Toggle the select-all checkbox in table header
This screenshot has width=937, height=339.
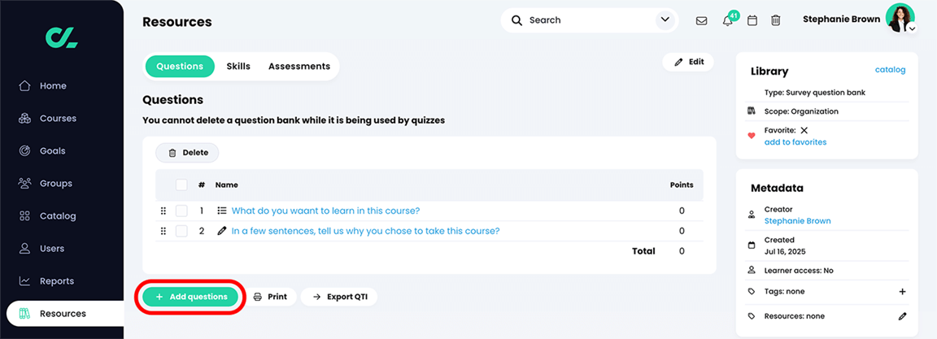pos(181,185)
